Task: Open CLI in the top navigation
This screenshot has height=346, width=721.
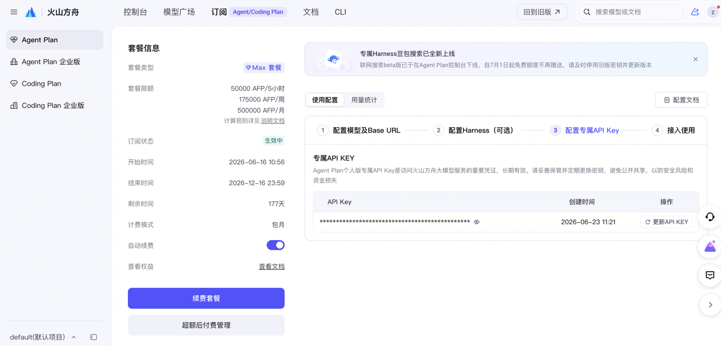Action: pos(341,12)
